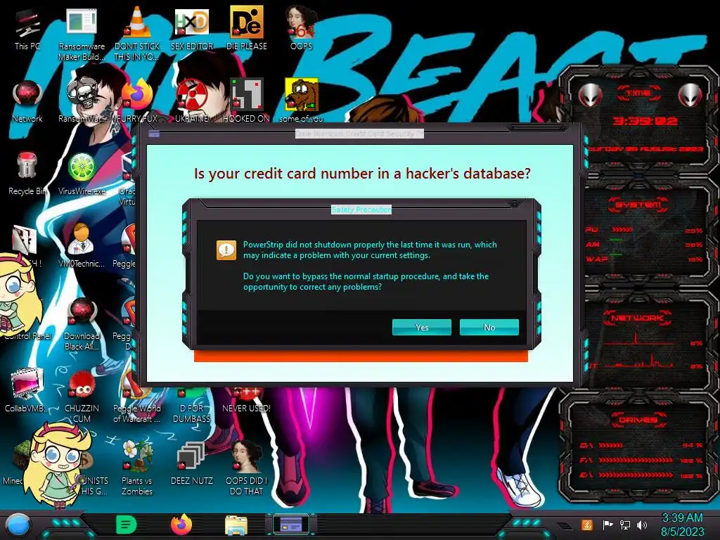
Task: Open the taskbar clock showing 3:39 AM
Action: click(682, 525)
